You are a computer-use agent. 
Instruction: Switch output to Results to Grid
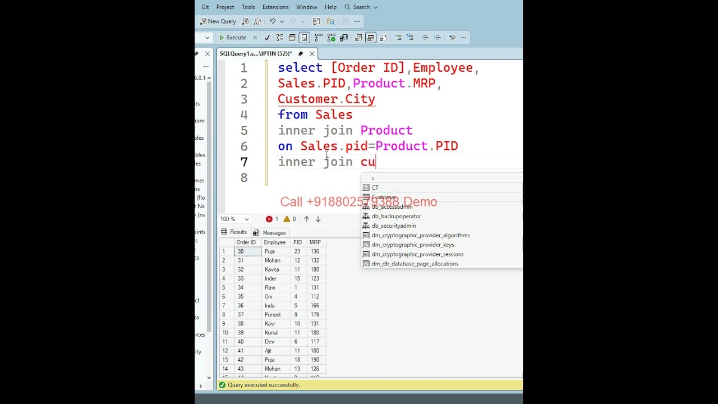(371, 38)
